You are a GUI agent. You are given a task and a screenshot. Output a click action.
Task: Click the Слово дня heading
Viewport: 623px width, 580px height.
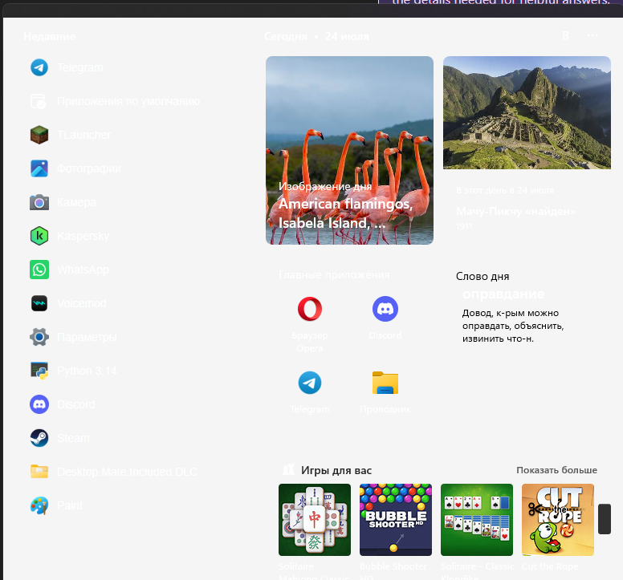[483, 276]
